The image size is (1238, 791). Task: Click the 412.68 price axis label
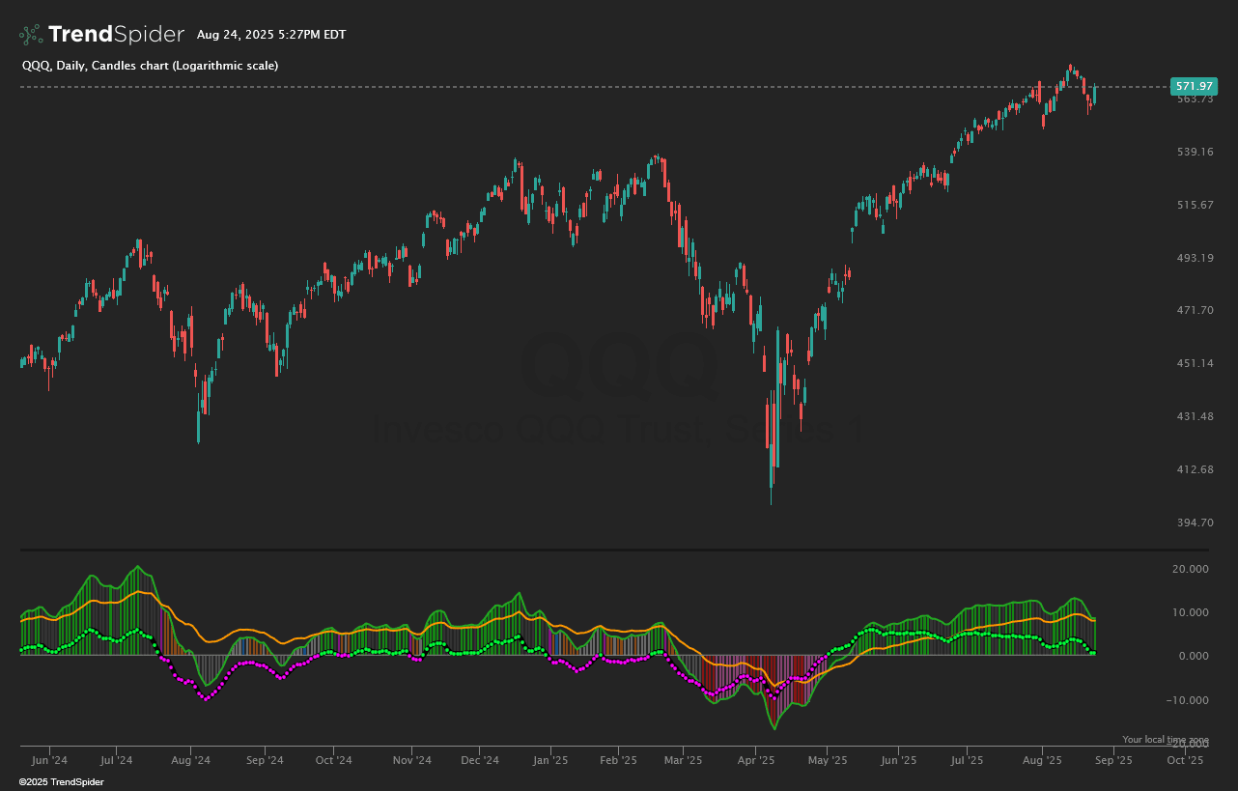[x=1194, y=469]
